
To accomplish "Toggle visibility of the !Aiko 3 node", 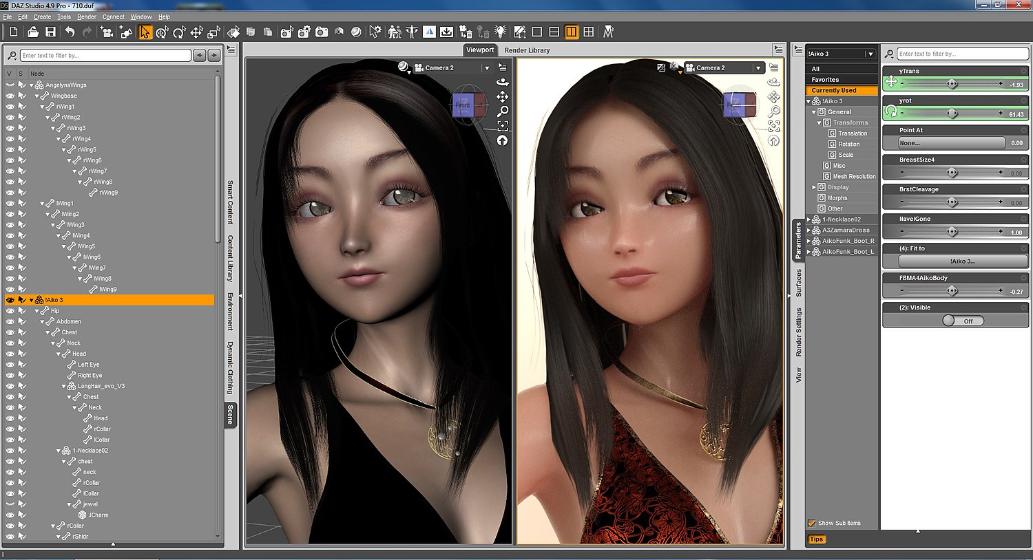I will [9, 299].
